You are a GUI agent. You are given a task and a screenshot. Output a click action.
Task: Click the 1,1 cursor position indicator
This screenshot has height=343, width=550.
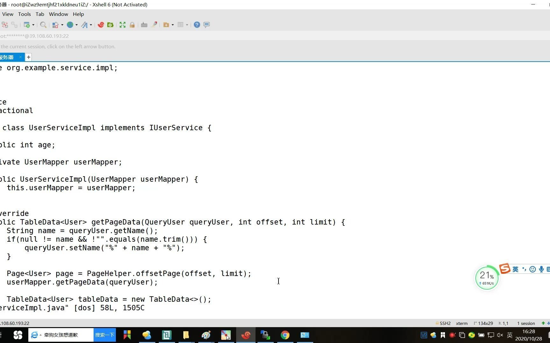[503, 323]
